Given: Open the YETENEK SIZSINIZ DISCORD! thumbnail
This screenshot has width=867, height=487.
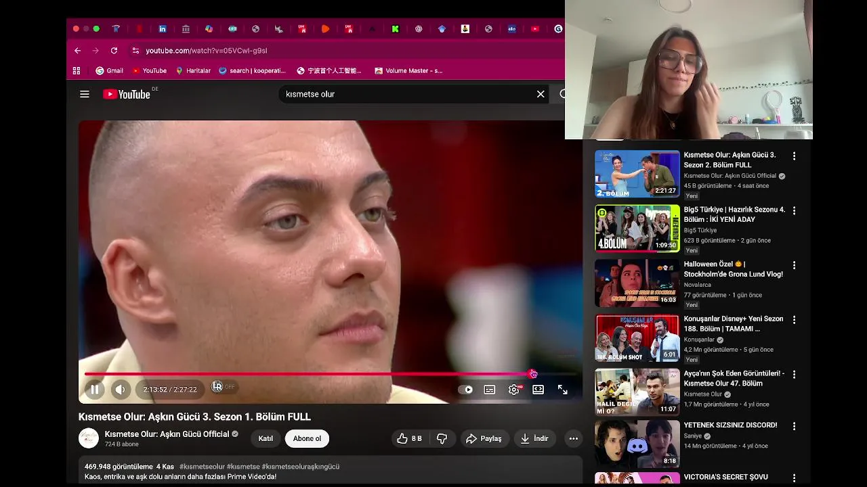Looking at the screenshot, I should click(x=637, y=444).
